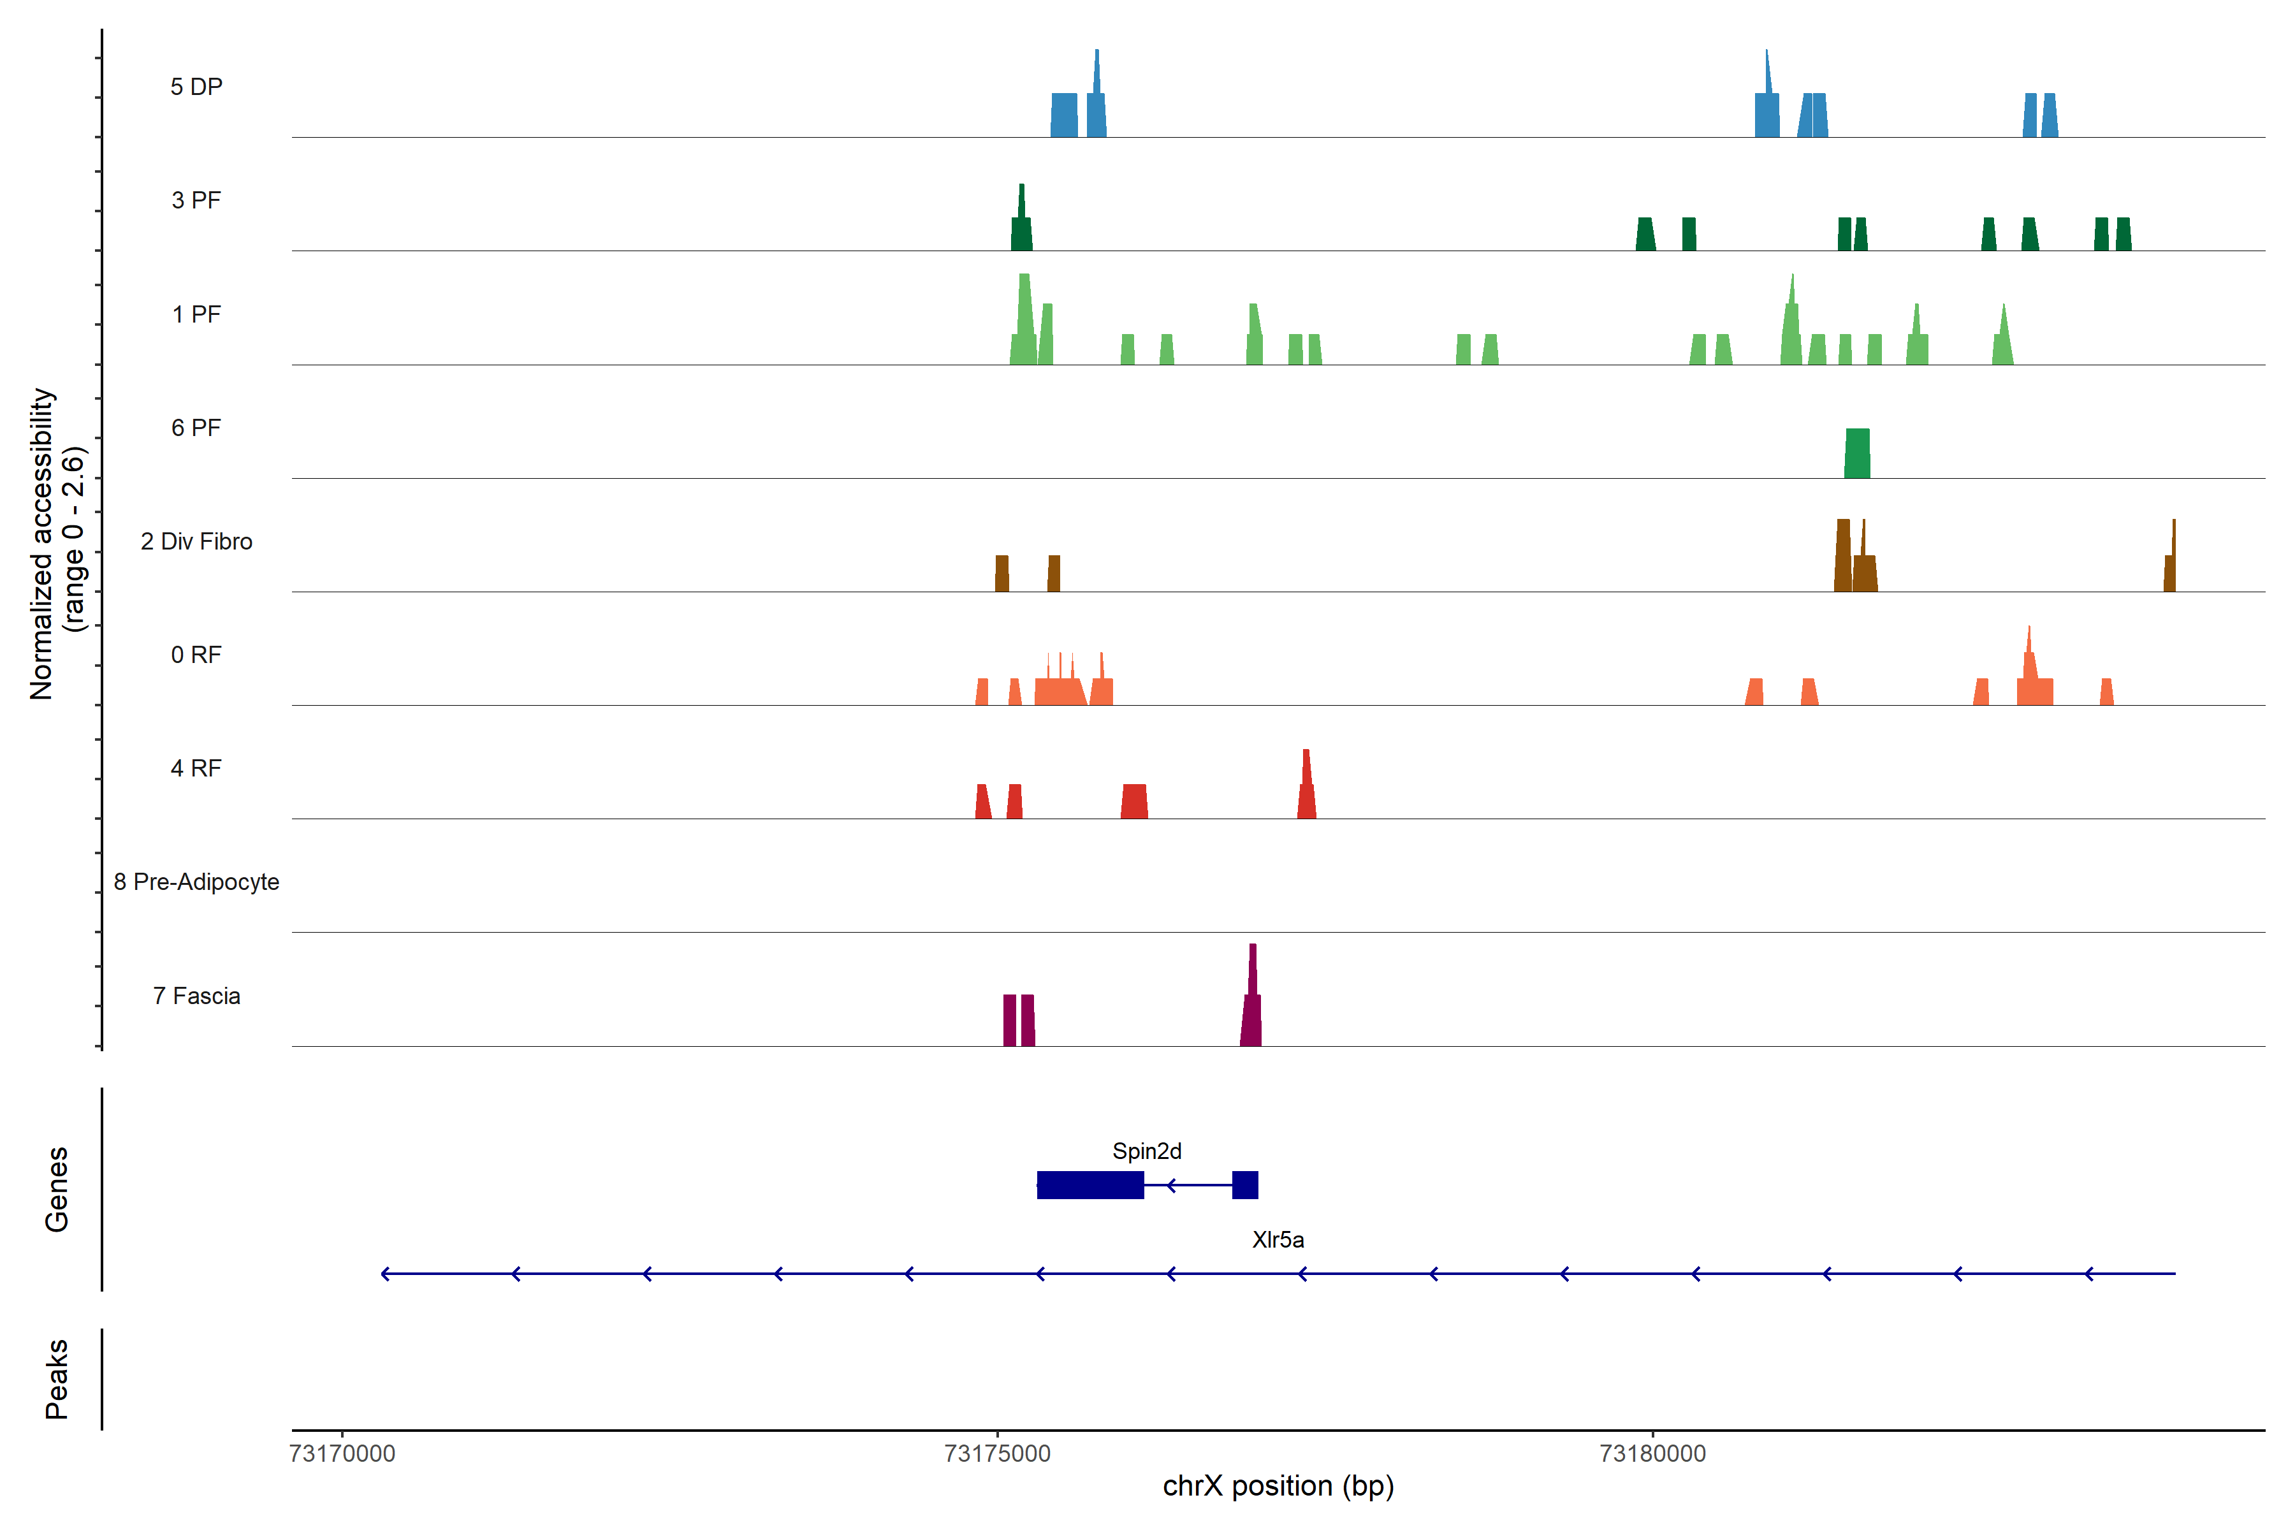Screen dimensions: 2295x1530
Task: Click the Xlr5a gene label
Action: [x=1278, y=1240]
